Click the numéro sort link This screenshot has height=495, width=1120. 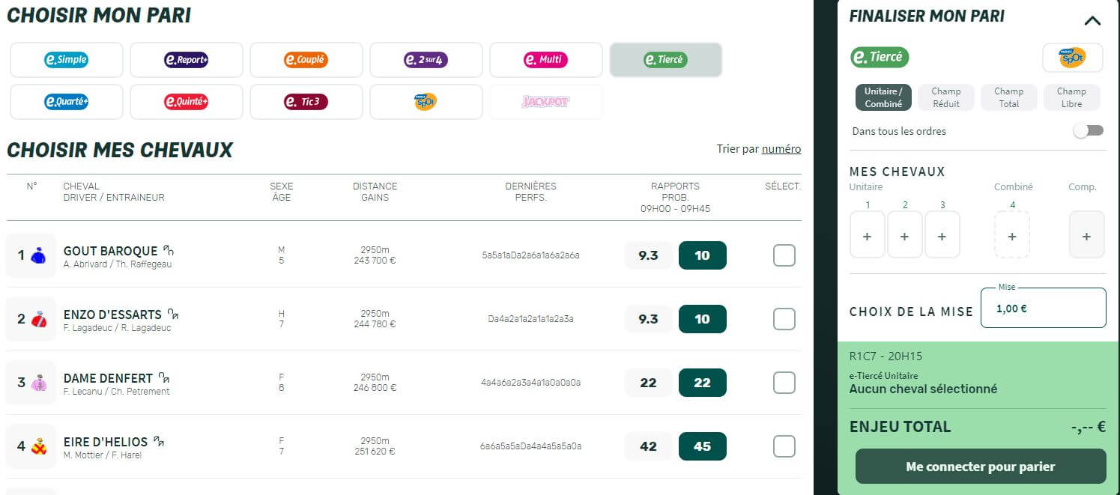781,149
